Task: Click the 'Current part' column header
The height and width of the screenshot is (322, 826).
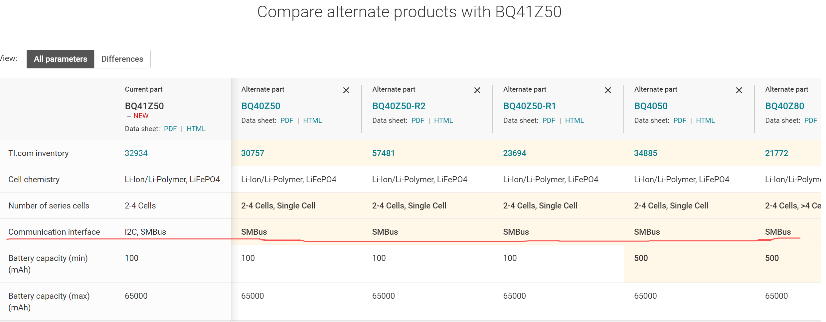Action: pyautogui.click(x=144, y=89)
